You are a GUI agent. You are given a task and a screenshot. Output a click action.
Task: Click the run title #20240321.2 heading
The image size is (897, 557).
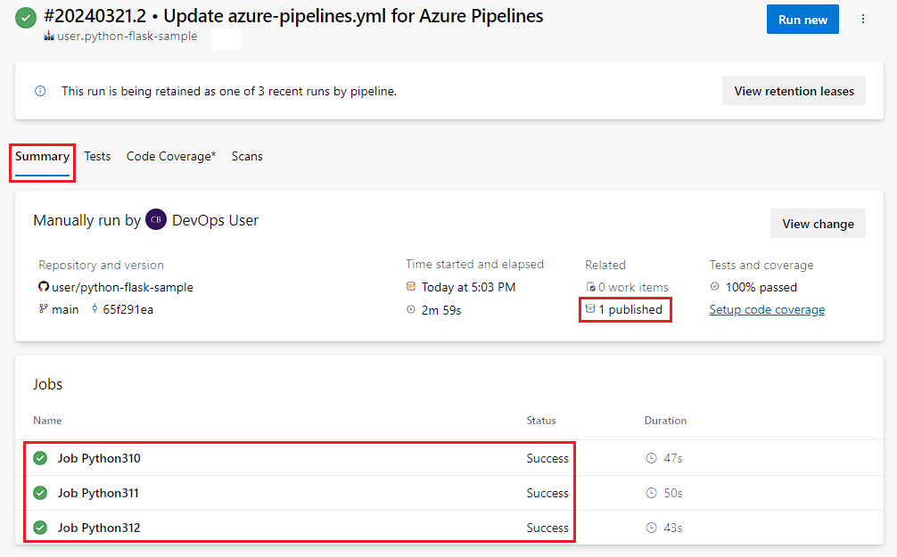293,16
